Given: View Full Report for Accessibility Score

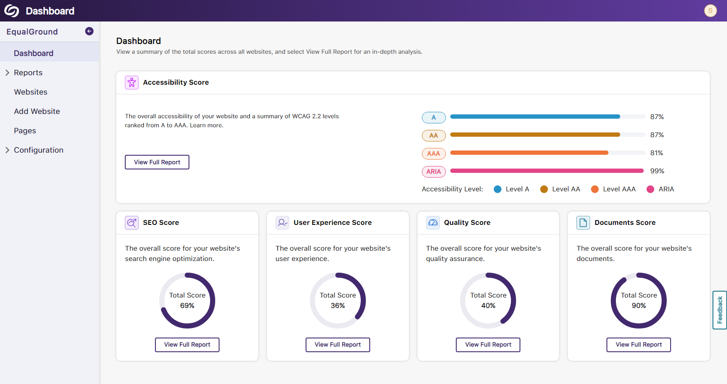Looking at the screenshot, I should tap(157, 162).
